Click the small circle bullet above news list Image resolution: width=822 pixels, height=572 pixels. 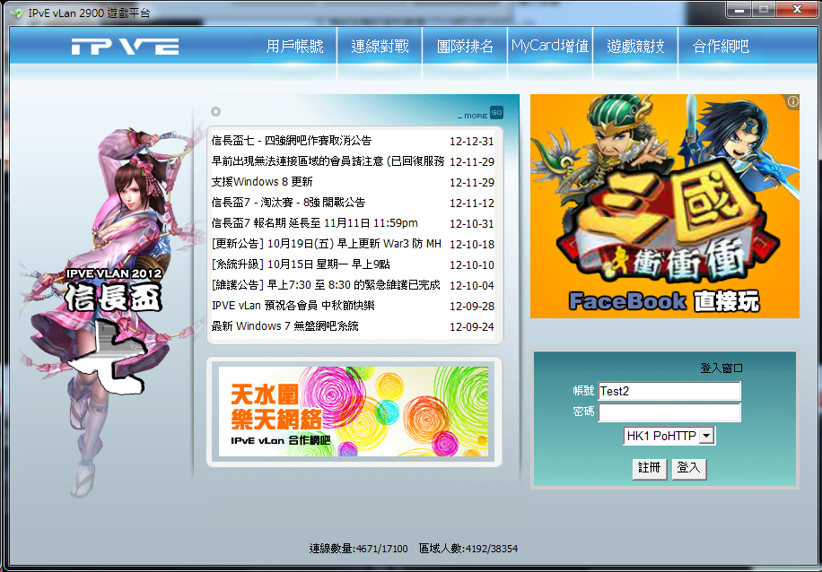click(x=215, y=111)
